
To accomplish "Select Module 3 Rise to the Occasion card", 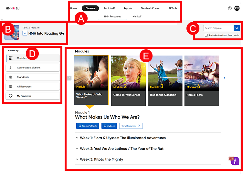I will (165, 81).
